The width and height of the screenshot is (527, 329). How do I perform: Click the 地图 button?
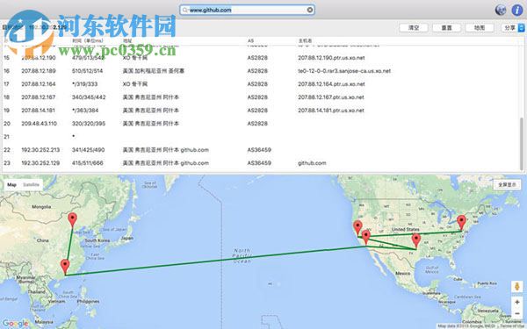click(x=480, y=28)
